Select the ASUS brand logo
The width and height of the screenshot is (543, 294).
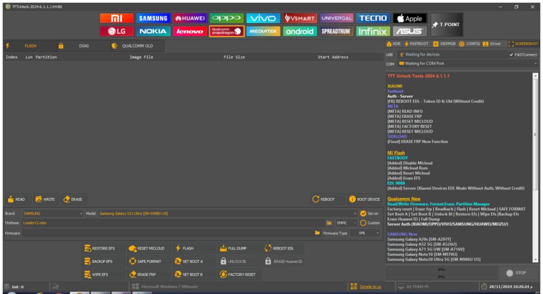tap(410, 31)
